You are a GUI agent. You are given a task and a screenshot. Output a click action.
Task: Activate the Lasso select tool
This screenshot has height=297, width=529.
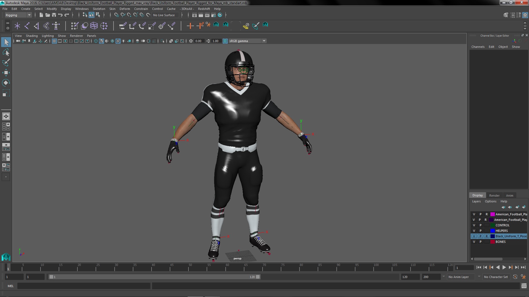click(x=6, y=52)
